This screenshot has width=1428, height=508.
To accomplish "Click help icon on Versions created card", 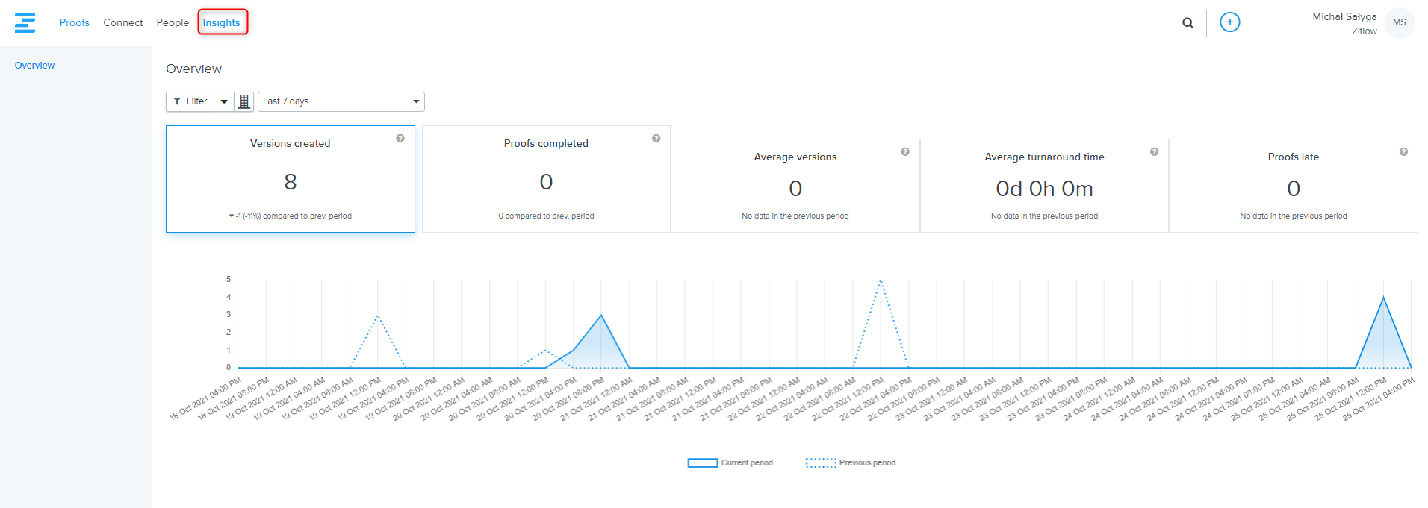I will pos(400,139).
